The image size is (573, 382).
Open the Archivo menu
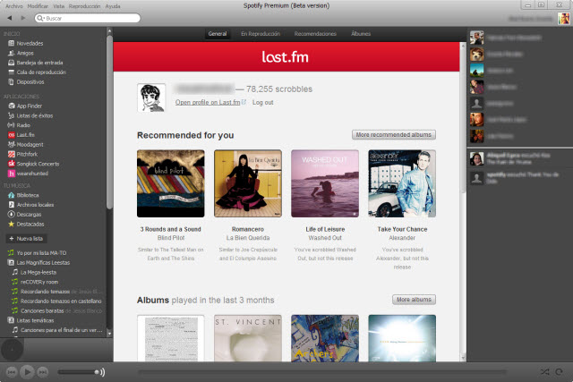(x=14, y=6)
